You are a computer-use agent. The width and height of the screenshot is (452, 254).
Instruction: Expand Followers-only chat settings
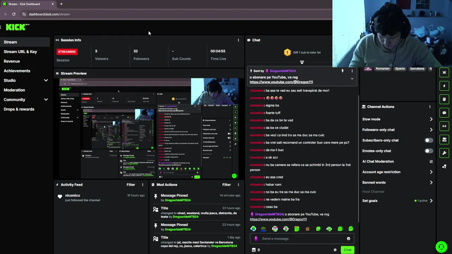point(431,130)
